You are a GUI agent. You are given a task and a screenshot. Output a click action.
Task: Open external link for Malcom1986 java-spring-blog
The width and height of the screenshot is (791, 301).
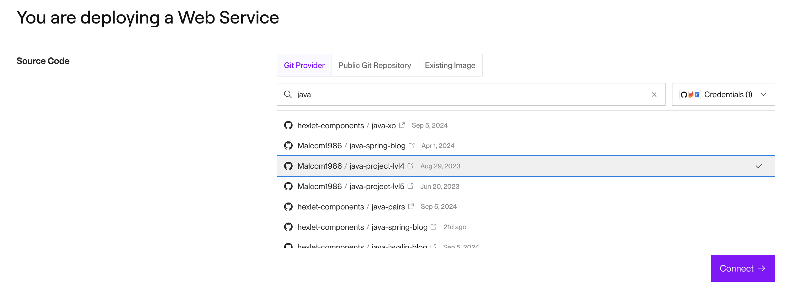pos(411,145)
